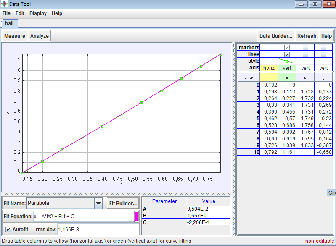Open the Help menu
This screenshot has height=246, width=336.
click(x=57, y=13)
